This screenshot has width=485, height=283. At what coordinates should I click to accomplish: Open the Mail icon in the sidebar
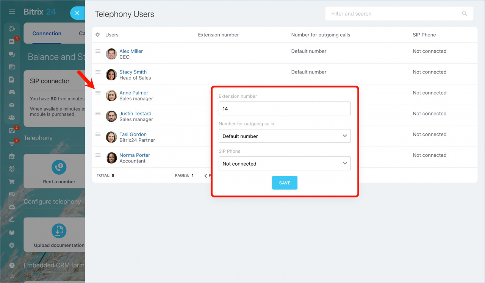[12, 105]
